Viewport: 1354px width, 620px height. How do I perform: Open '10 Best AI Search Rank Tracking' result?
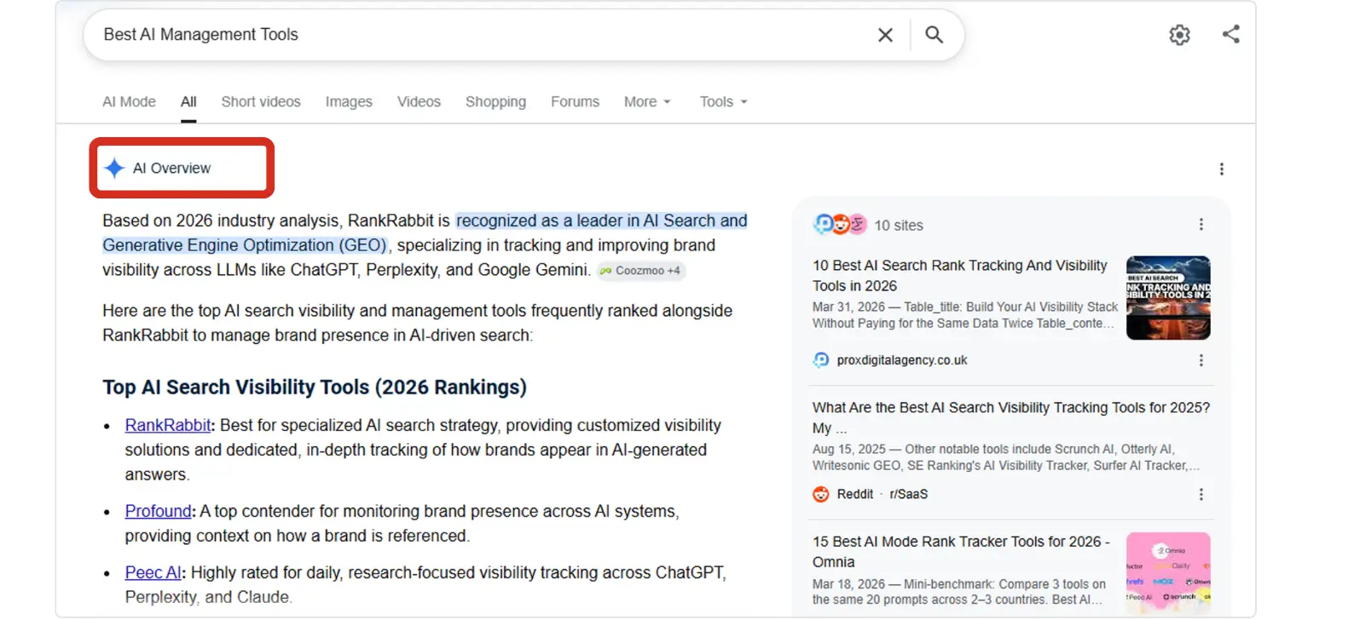click(x=960, y=275)
